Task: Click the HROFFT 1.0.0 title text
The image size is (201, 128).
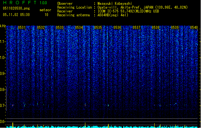Action: click(25, 3)
